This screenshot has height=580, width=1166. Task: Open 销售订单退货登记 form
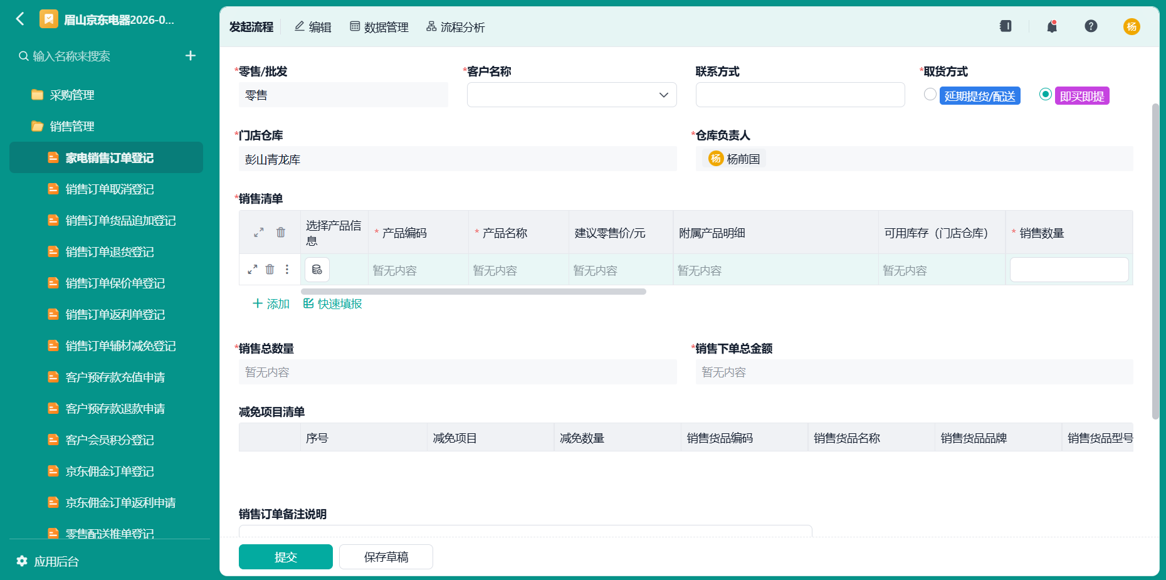tap(106, 251)
